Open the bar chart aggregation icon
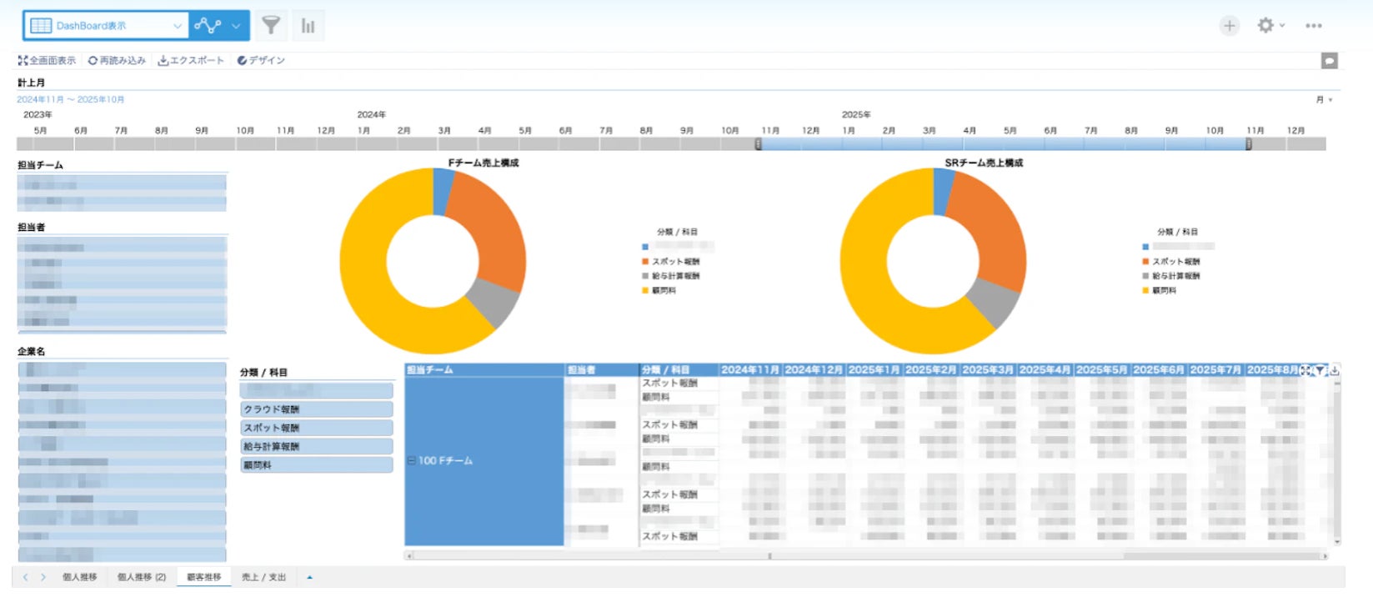 pyautogui.click(x=308, y=26)
